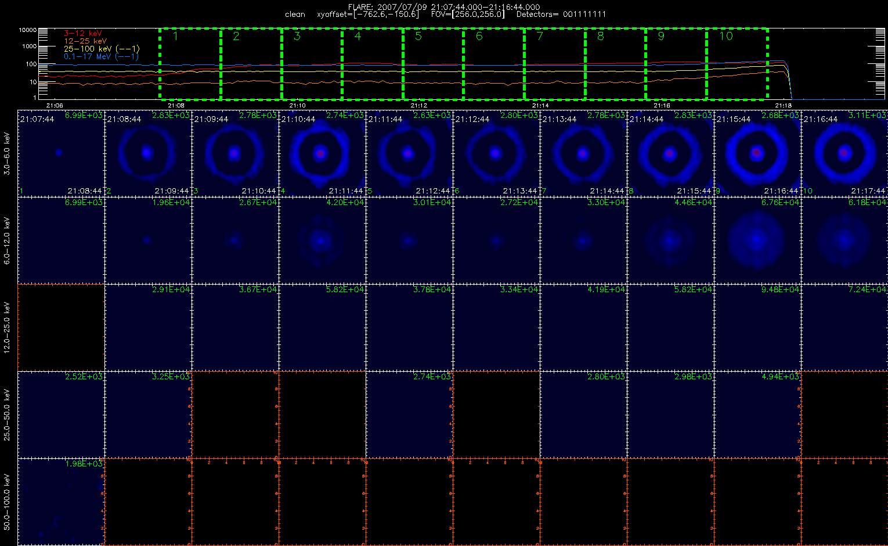The image size is (888, 546).
Task: Select the 3-6 keV image starting 21:15:44
Action: coord(757,153)
